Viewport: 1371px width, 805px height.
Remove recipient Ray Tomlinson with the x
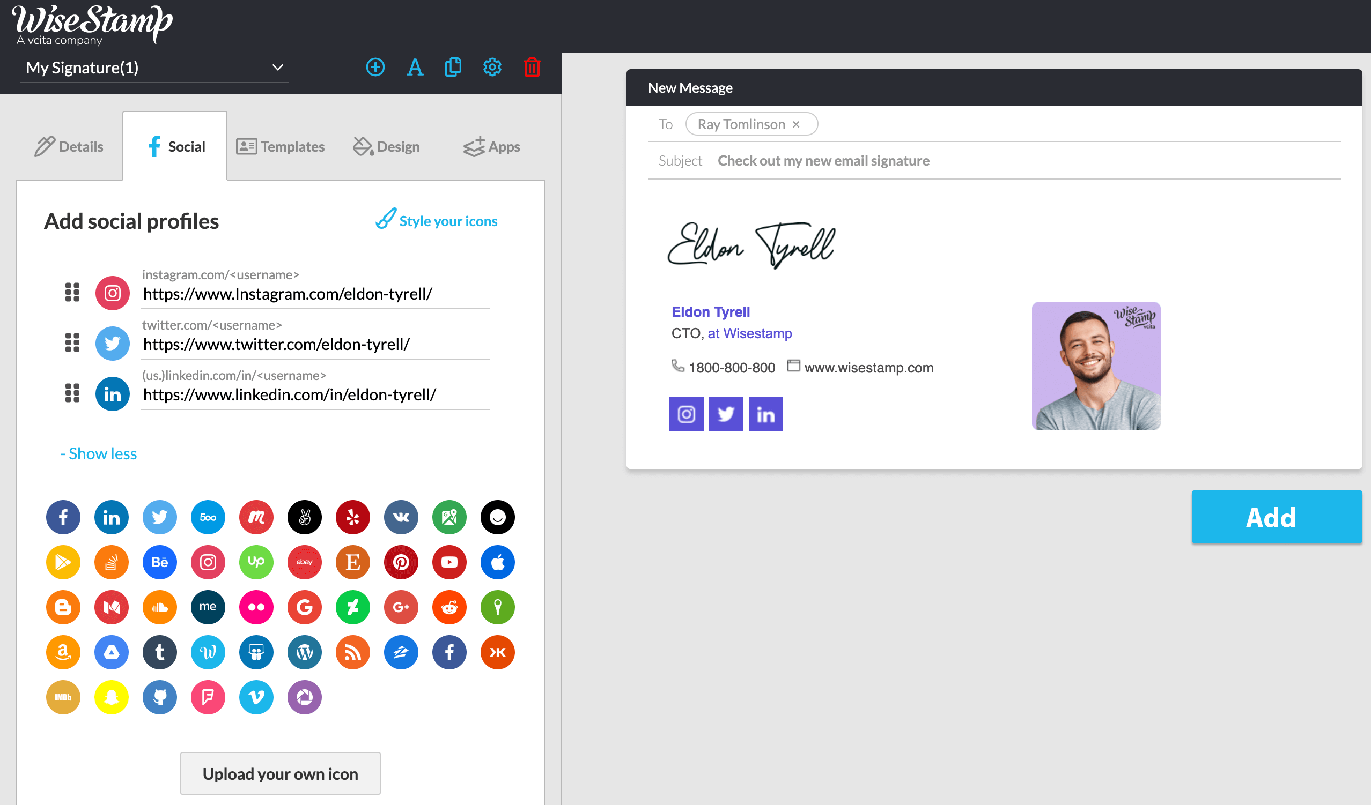click(796, 124)
